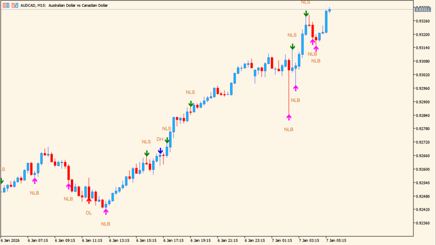Click the depth of market icon
Screen dimensions: 436x245
15,5
